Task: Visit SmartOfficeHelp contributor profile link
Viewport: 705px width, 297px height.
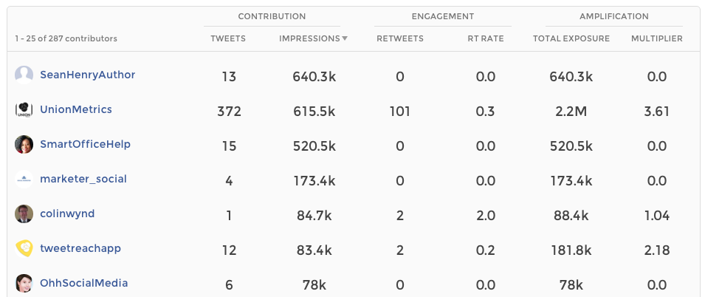Action: click(85, 144)
